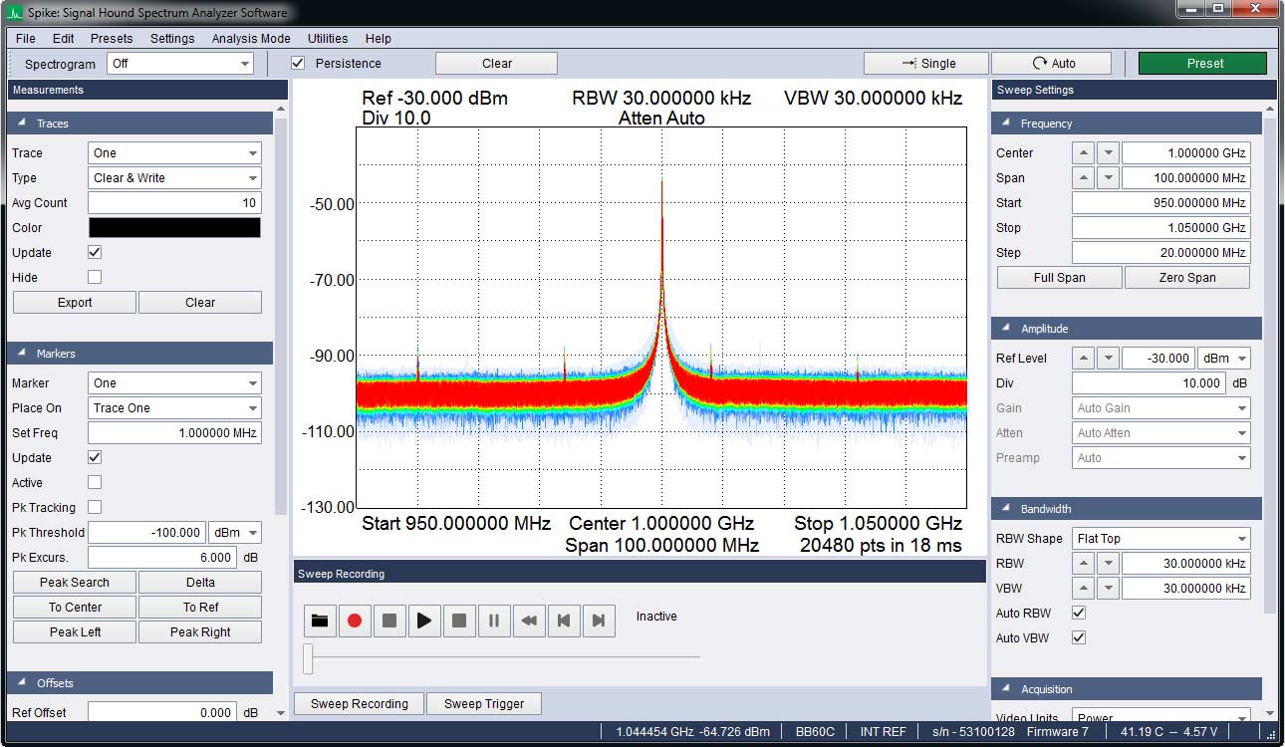This screenshot has height=747, width=1285.
Task: Click the black trace Color swatch
Action: click(174, 228)
